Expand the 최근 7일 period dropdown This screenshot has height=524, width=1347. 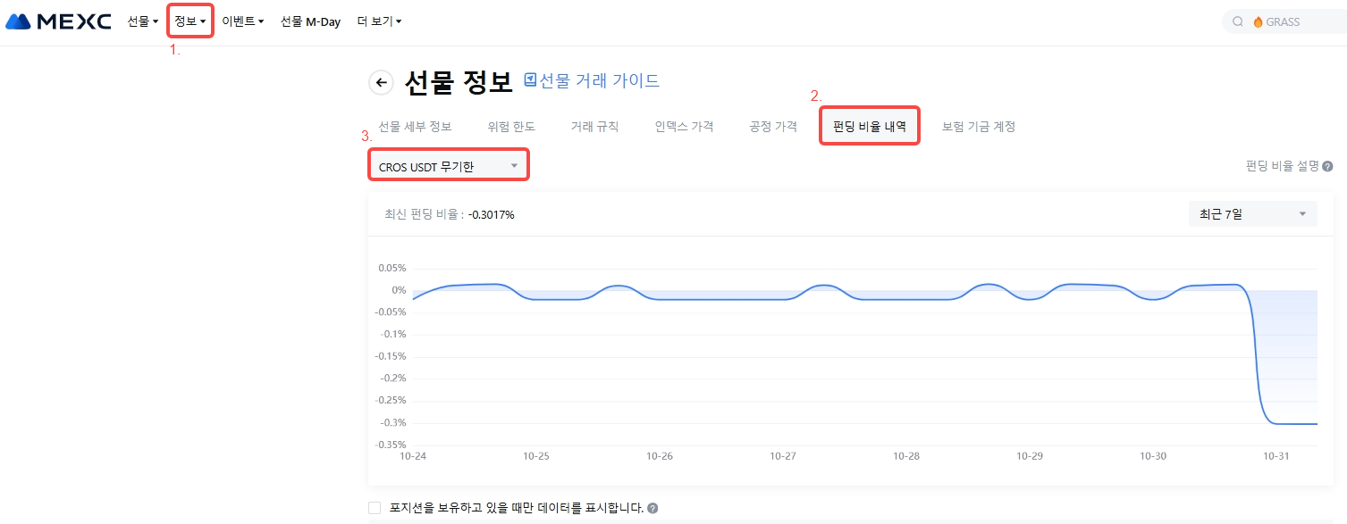point(1251,214)
